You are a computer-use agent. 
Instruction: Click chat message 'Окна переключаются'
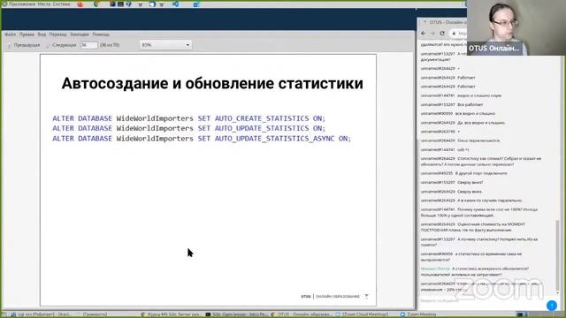tap(478, 140)
